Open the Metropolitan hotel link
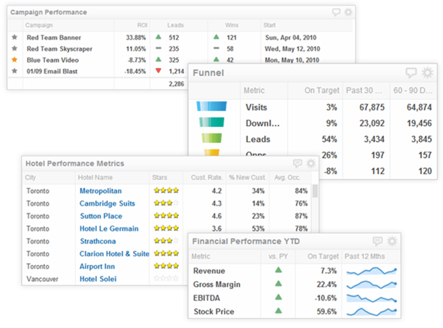This screenshot has height=328, width=443. (100, 191)
